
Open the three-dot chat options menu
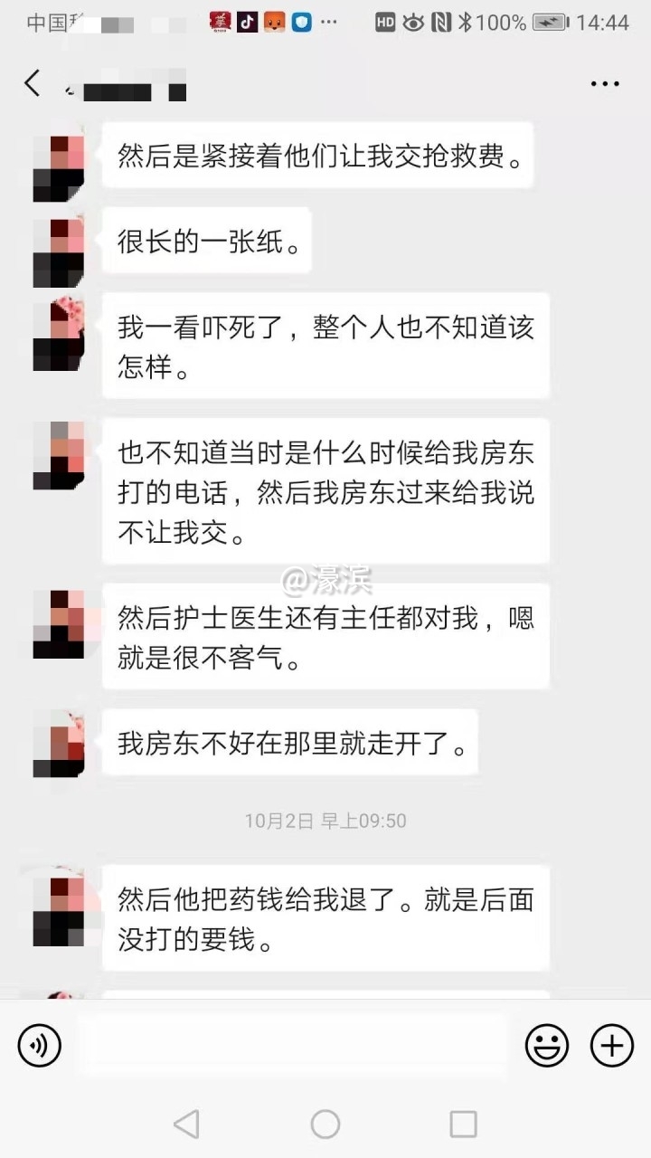tap(605, 84)
